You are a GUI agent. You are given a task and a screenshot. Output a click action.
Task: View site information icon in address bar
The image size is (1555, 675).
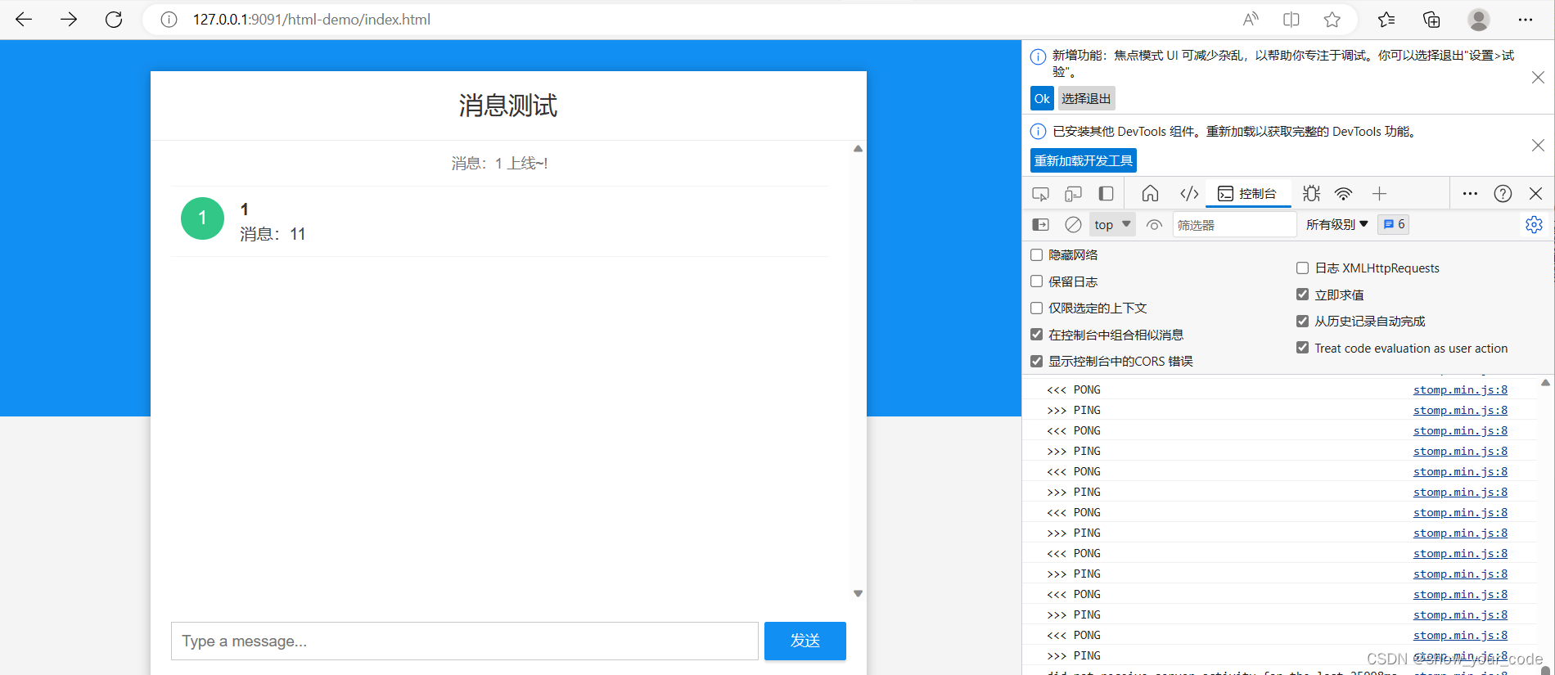pyautogui.click(x=169, y=20)
